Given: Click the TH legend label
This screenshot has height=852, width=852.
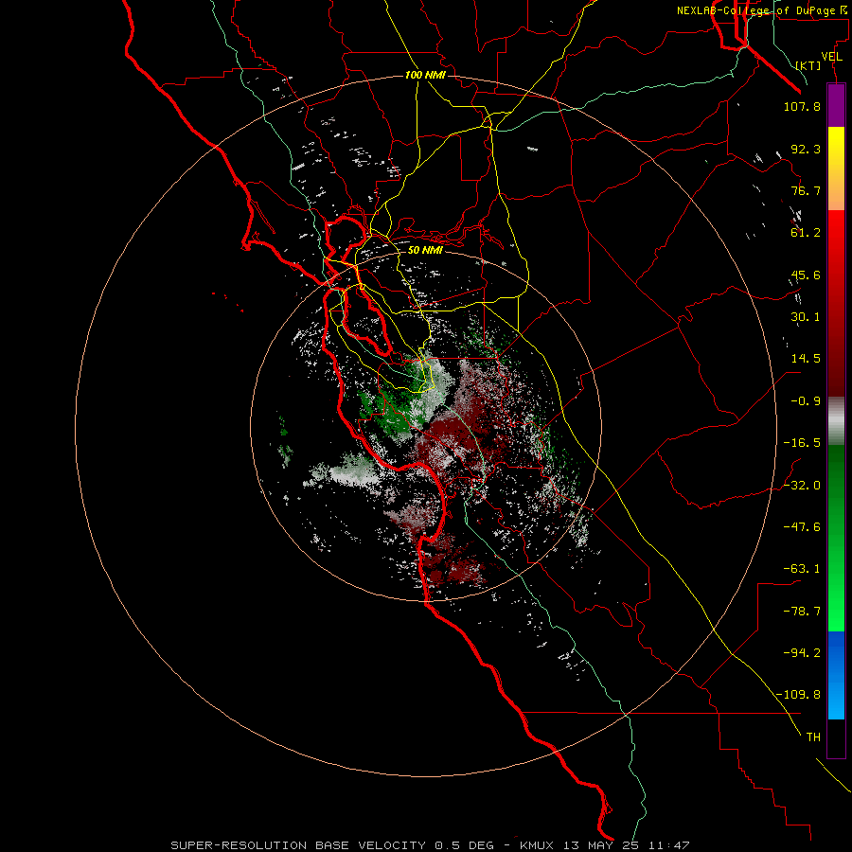Looking at the screenshot, I should 813,737.
